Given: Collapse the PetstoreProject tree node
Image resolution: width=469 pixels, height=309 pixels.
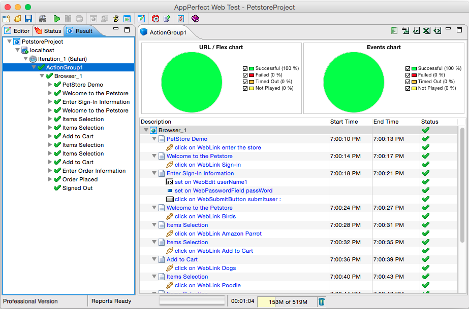Looking at the screenshot, I should pos(9,42).
